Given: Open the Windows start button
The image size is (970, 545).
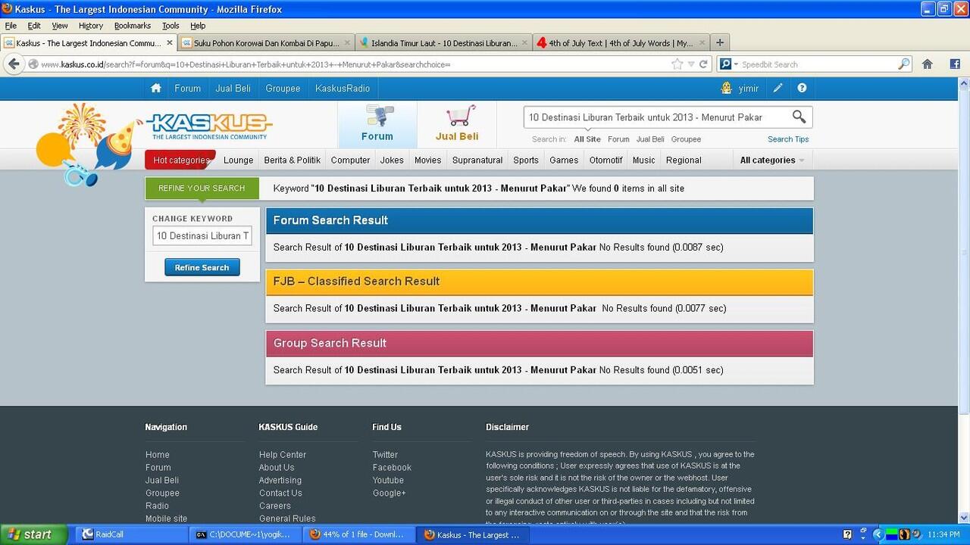Looking at the screenshot, I should click(34, 534).
